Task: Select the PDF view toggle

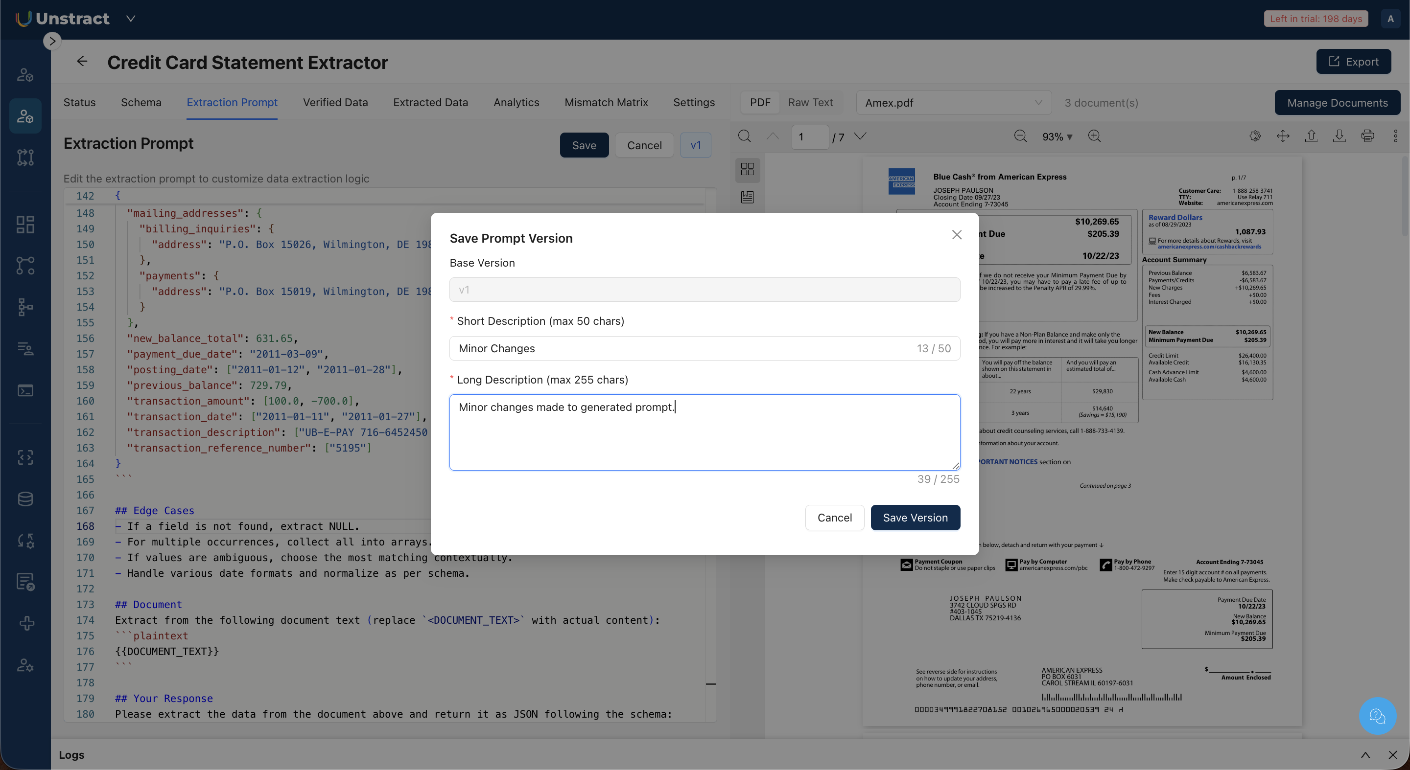Action: pos(760,103)
